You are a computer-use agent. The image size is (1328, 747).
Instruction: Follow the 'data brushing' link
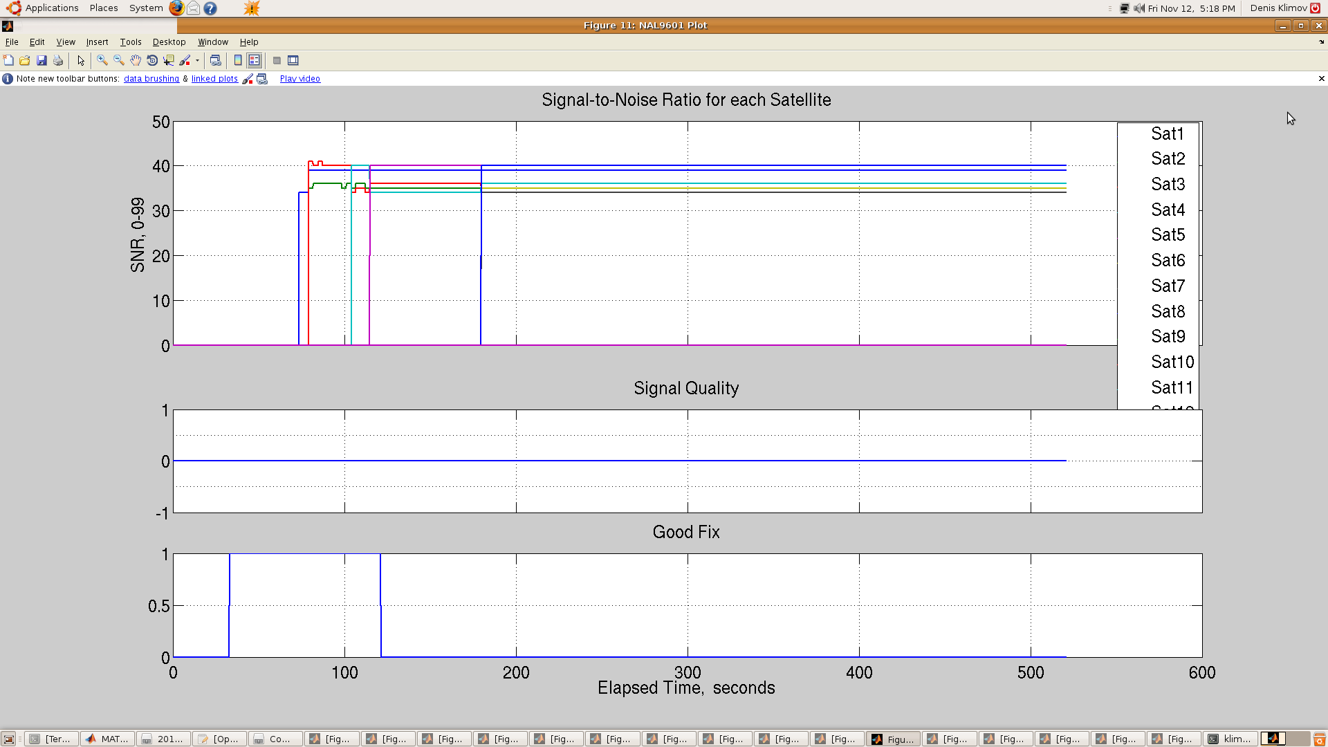[x=151, y=79]
